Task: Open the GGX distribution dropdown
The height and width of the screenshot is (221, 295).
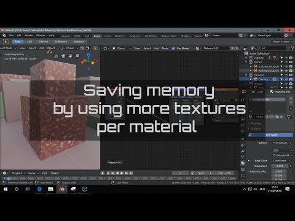Action: [x=282, y=150]
